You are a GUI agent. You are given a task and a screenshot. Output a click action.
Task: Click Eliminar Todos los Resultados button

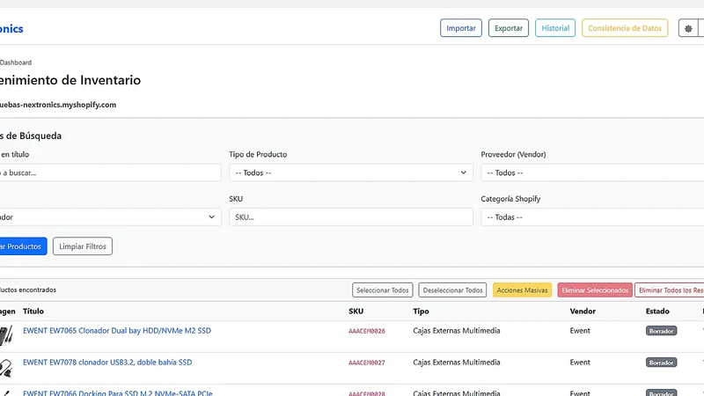670,290
